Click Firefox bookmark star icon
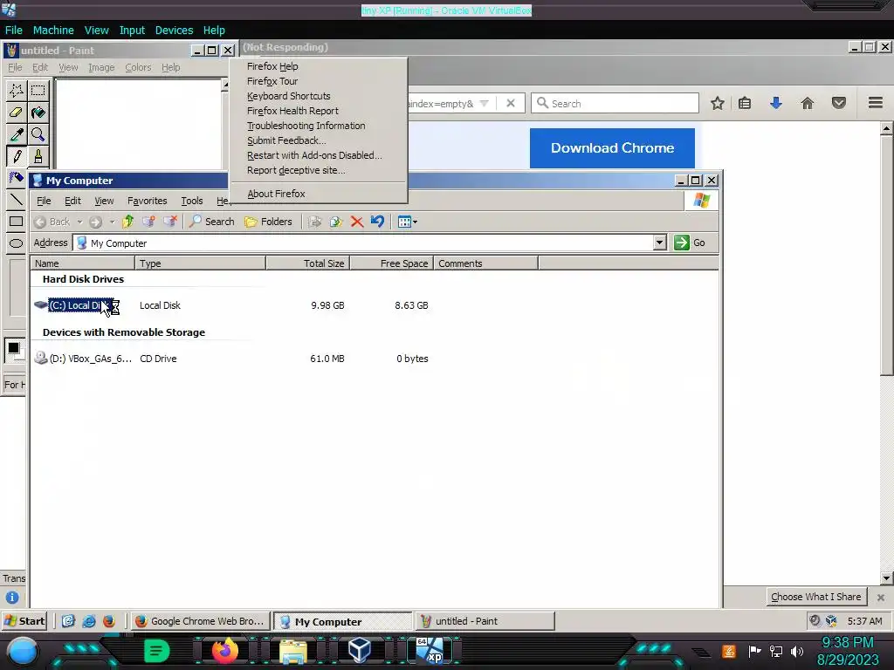 click(x=718, y=103)
